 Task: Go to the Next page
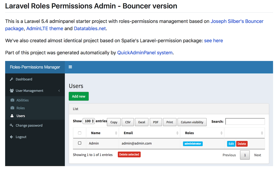257,155
